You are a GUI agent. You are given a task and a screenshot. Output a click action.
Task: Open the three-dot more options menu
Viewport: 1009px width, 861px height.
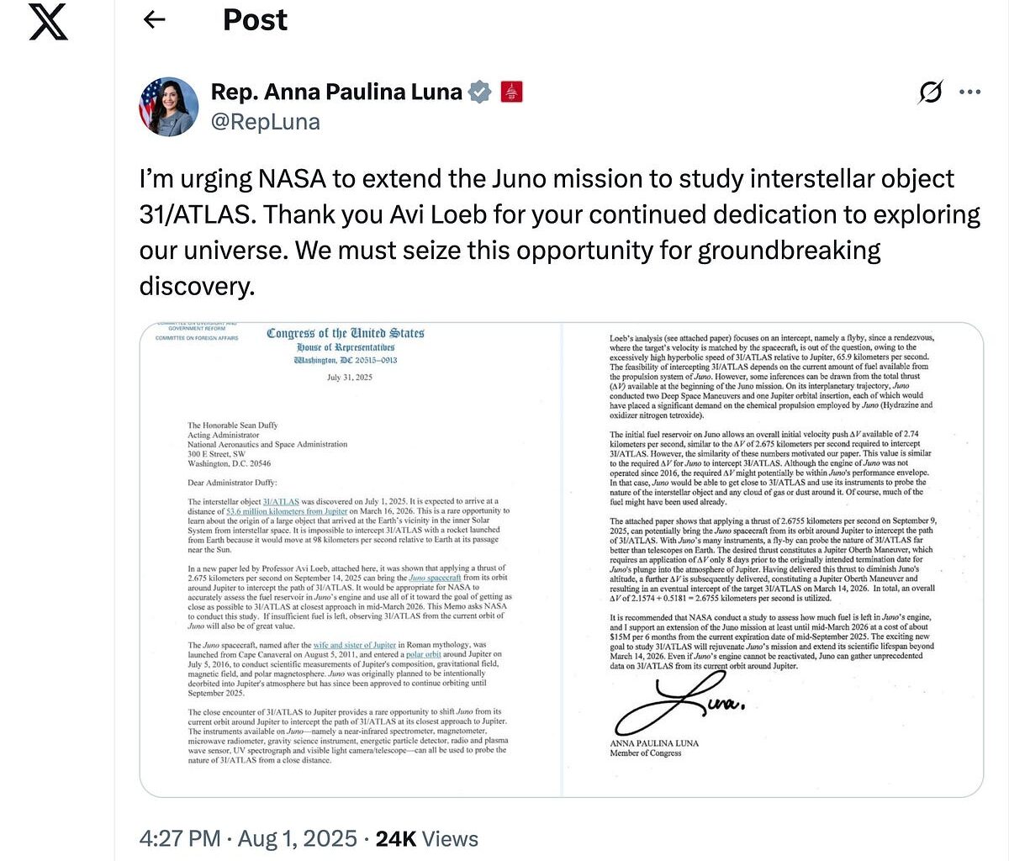969,92
